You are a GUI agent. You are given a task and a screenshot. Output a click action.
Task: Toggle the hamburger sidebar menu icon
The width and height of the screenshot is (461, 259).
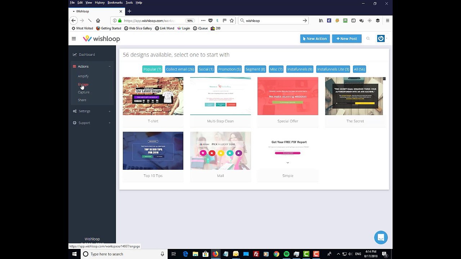(x=74, y=38)
